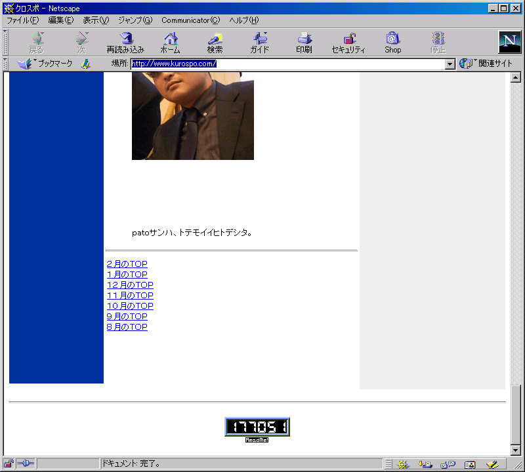
Task: Follow the ８月のTOP link
Action: pyautogui.click(x=127, y=327)
